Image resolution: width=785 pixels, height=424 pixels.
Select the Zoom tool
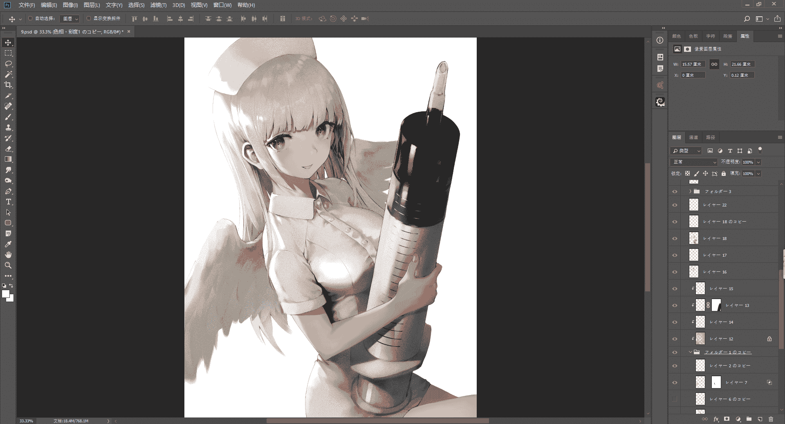click(x=8, y=265)
